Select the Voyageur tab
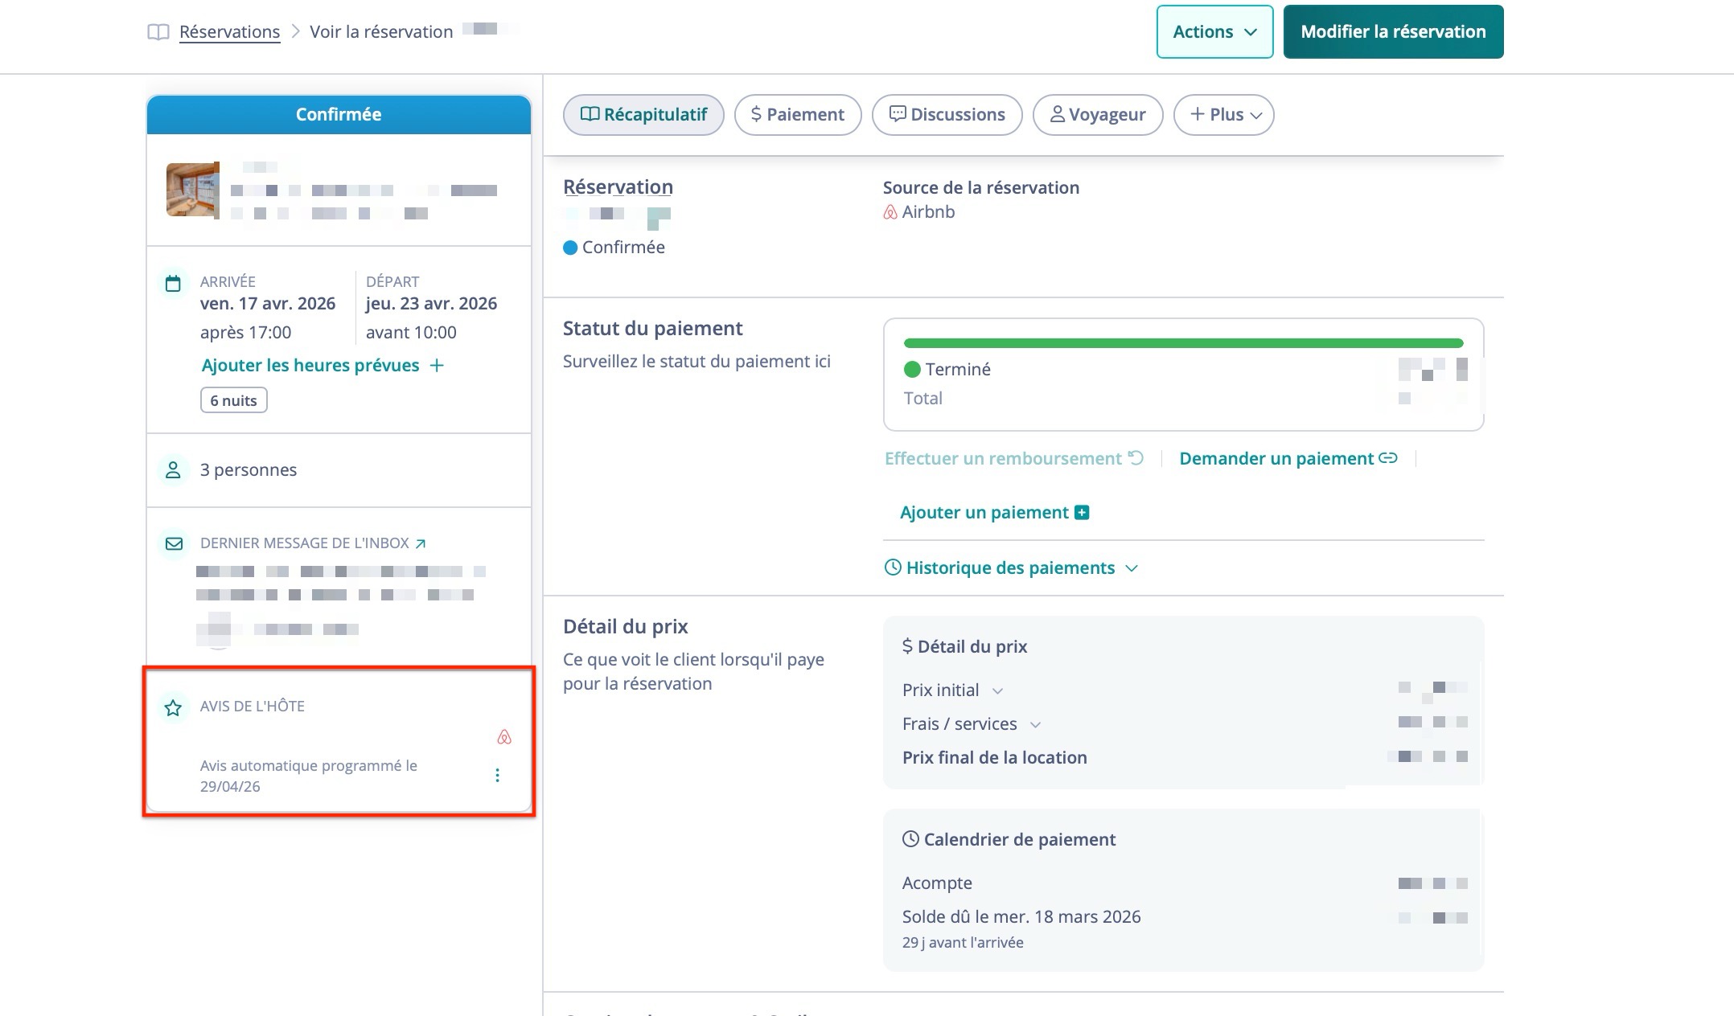The width and height of the screenshot is (1734, 1016). pyautogui.click(x=1097, y=115)
